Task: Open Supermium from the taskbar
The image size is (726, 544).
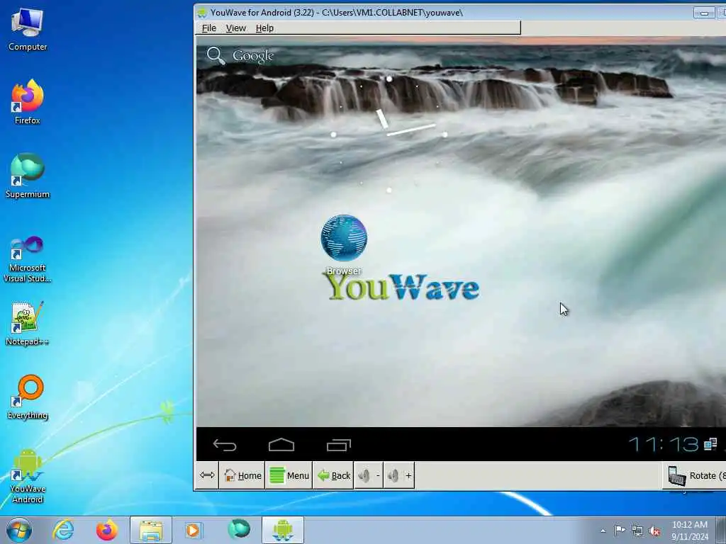Action: coord(239,529)
